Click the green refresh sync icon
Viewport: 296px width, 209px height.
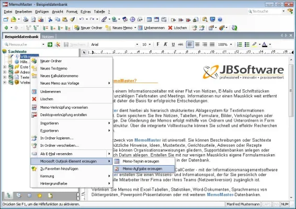click(x=234, y=28)
